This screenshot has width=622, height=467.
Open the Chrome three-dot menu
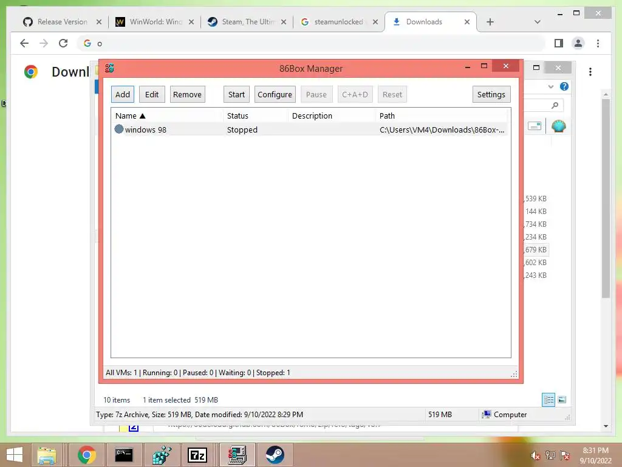coord(598,43)
